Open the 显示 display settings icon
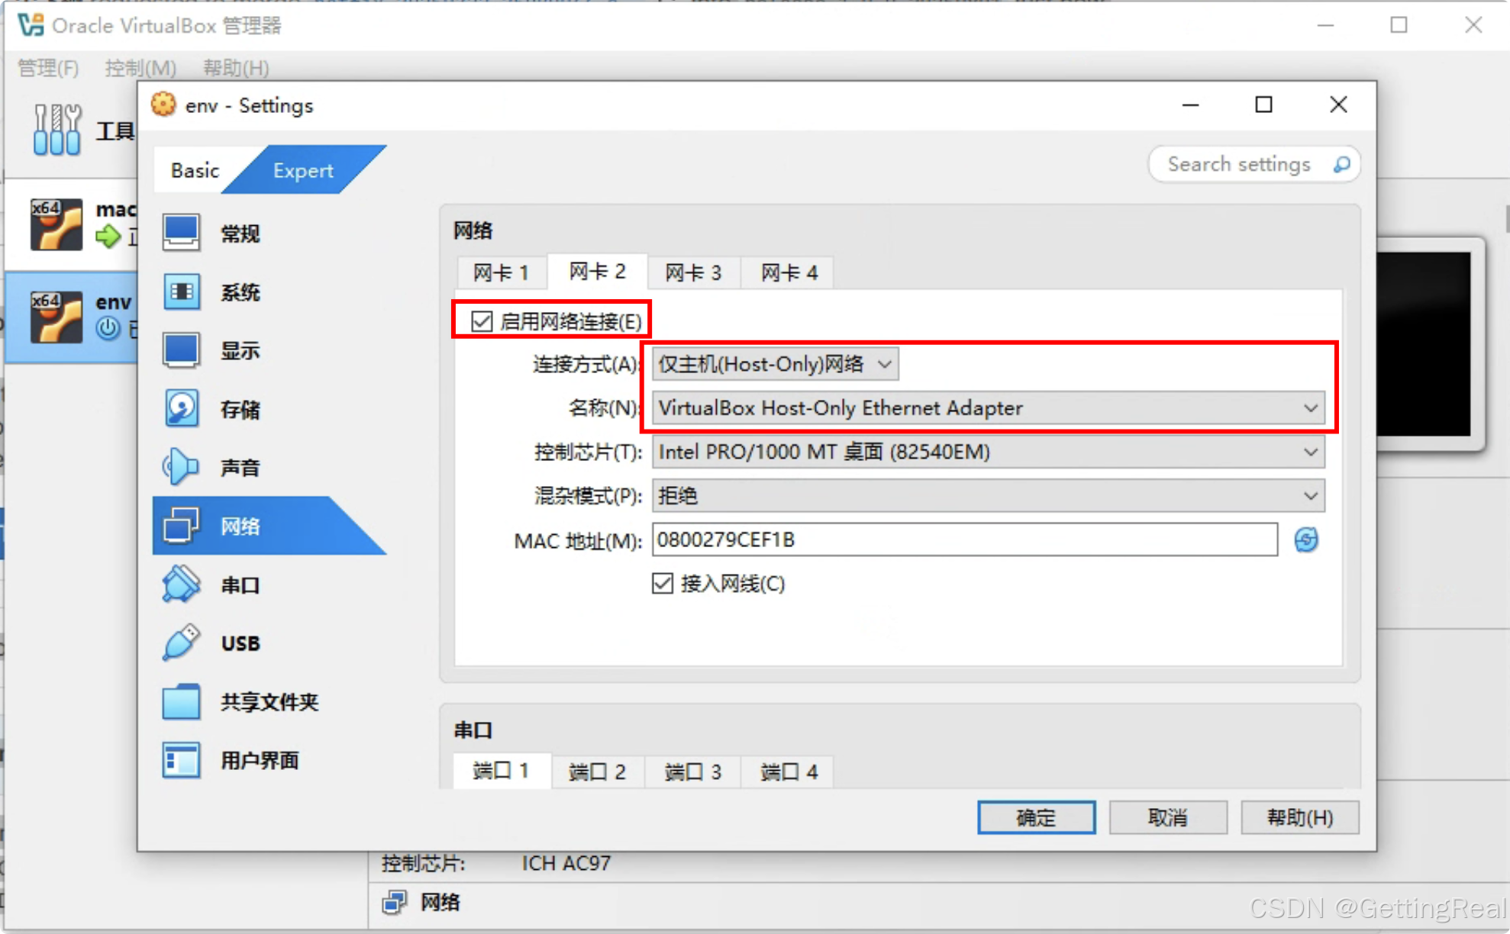The image size is (1510, 934). 181,350
